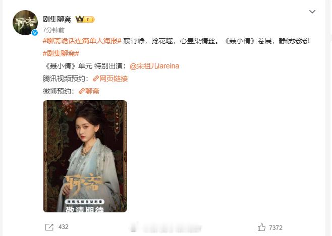This screenshot has width=332, height=236.
Task: Click the chain icon before 聊斋
Action: pyautogui.click(x=82, y=91)
